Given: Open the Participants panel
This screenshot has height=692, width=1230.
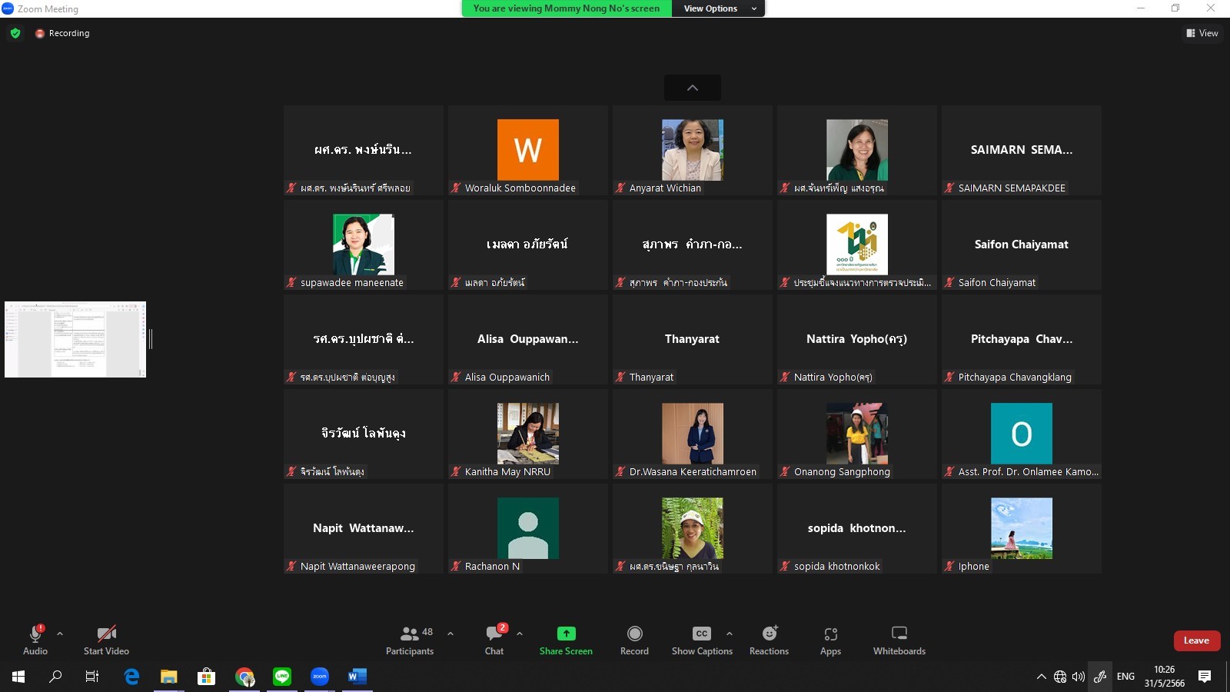Looking at the screenshot, I should coord(410,640).
